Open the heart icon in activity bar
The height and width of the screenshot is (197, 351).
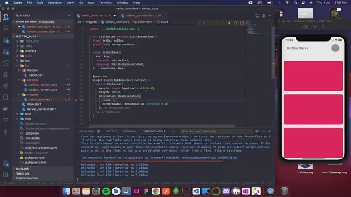(5, 120)
